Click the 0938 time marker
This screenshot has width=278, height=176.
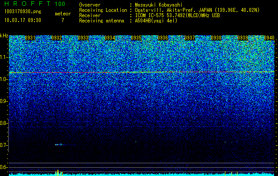coord(216,38)
